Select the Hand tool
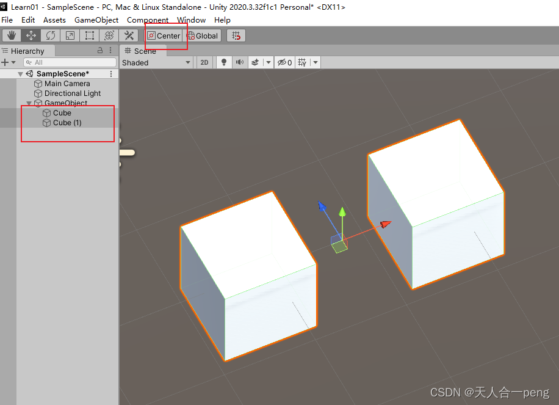The height and width of the screenshot is (405, 559). click(11, 35)
